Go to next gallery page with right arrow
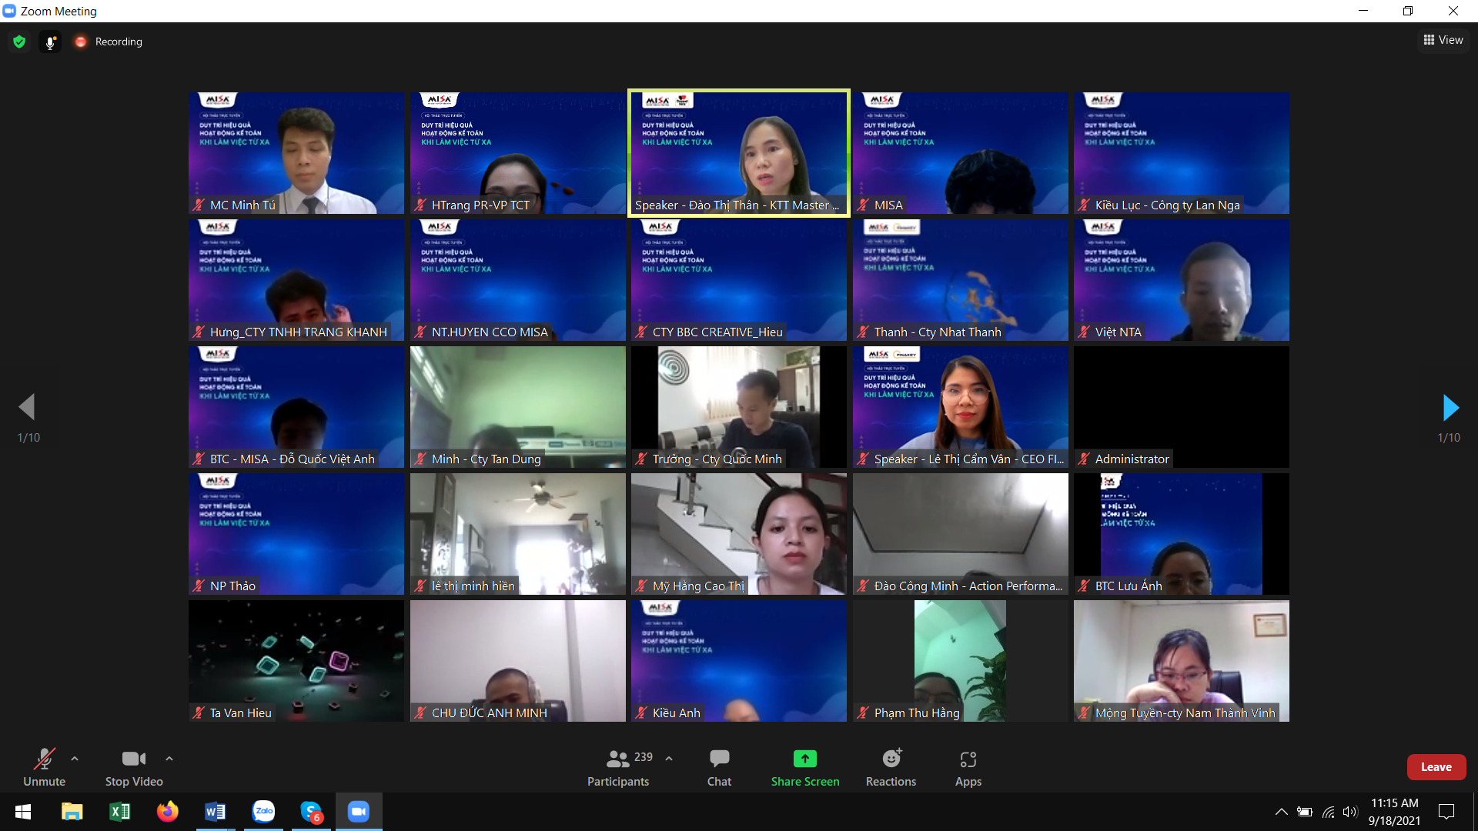1478x831 pixels. point(1450,407)
